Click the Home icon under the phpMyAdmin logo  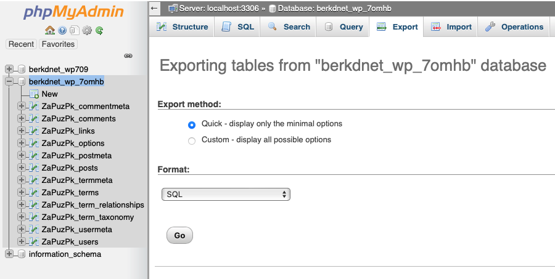pyautogui.click(x=51, y=30)
